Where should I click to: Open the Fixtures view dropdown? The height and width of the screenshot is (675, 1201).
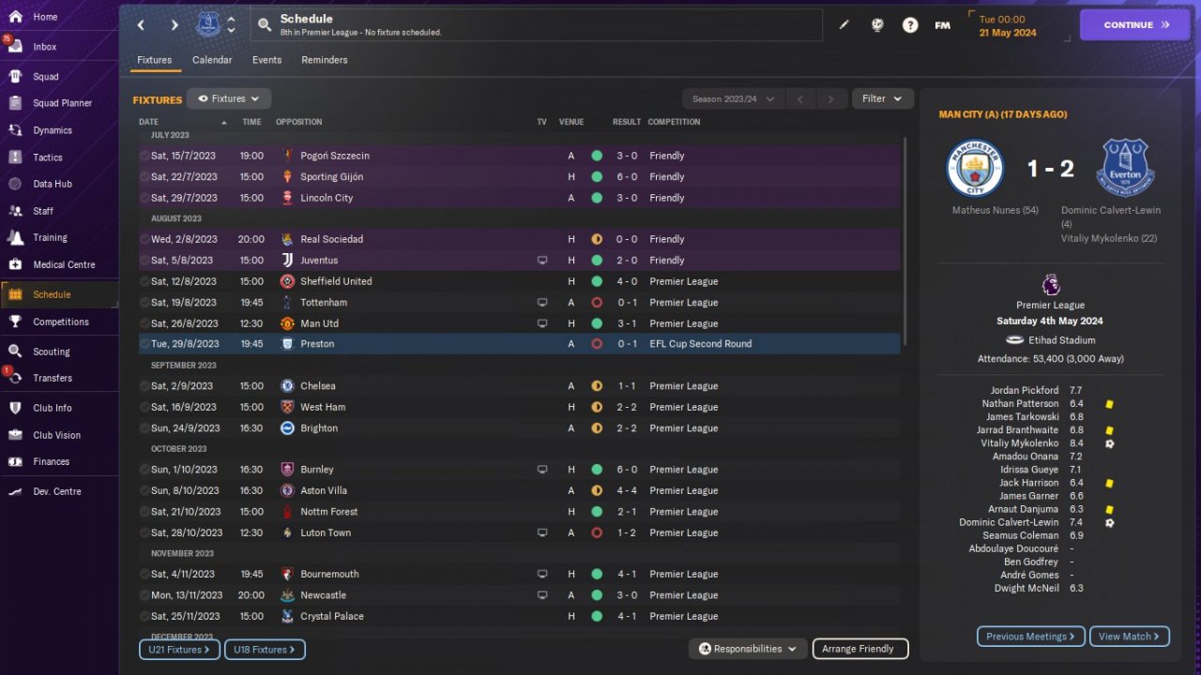coord(229,98)
